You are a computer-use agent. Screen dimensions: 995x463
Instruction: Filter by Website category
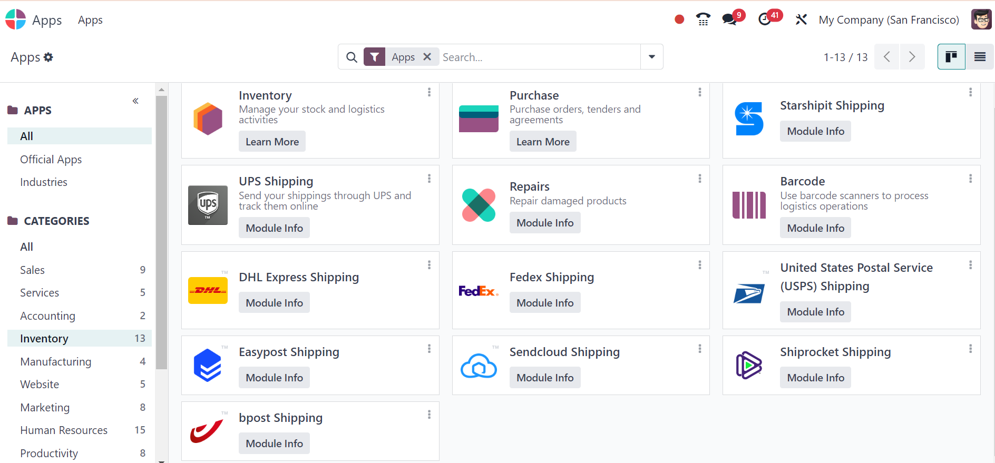click(80, 384)
